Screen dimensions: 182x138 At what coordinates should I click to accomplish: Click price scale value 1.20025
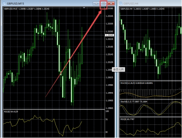pos(110,77)
